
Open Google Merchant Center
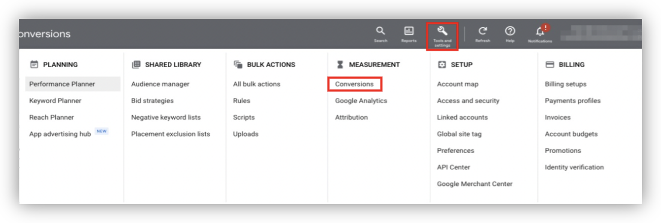click(x=475, y=184)
